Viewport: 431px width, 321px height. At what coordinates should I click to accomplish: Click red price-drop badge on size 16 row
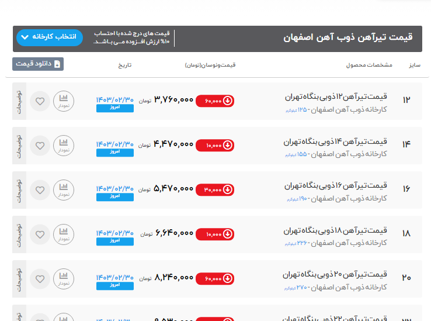click(x=214, y=189)
